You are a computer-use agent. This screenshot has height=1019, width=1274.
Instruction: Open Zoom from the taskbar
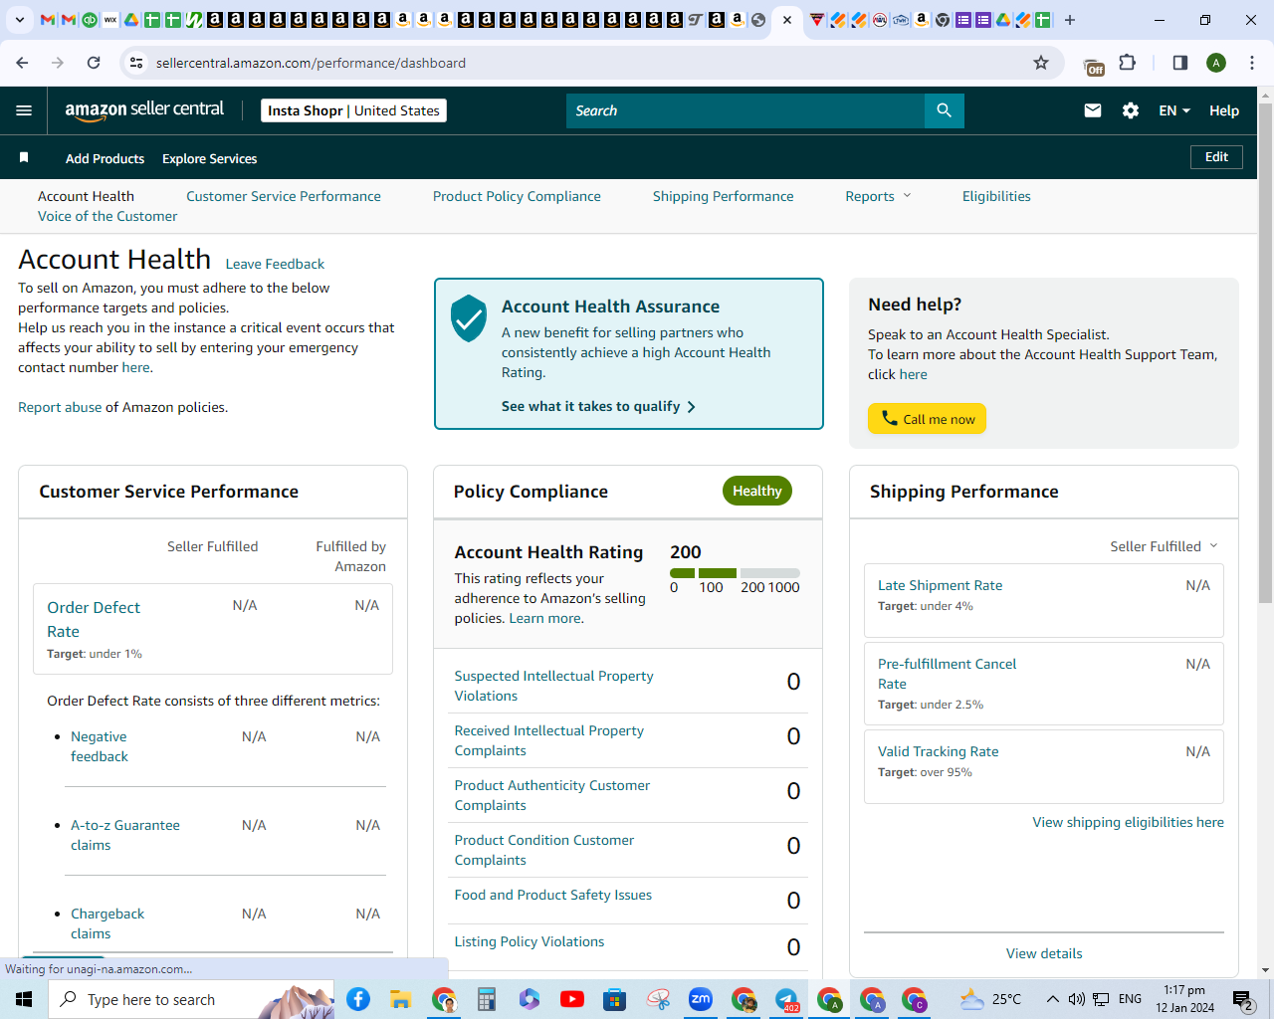[x=701, y=999]
